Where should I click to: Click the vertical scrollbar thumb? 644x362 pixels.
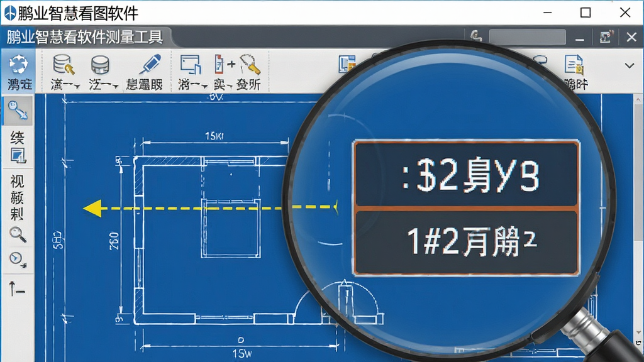(x=638, y=171)
